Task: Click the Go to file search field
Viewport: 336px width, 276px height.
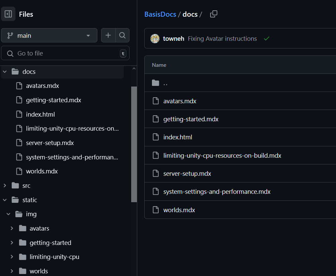Action: point(65,53)
